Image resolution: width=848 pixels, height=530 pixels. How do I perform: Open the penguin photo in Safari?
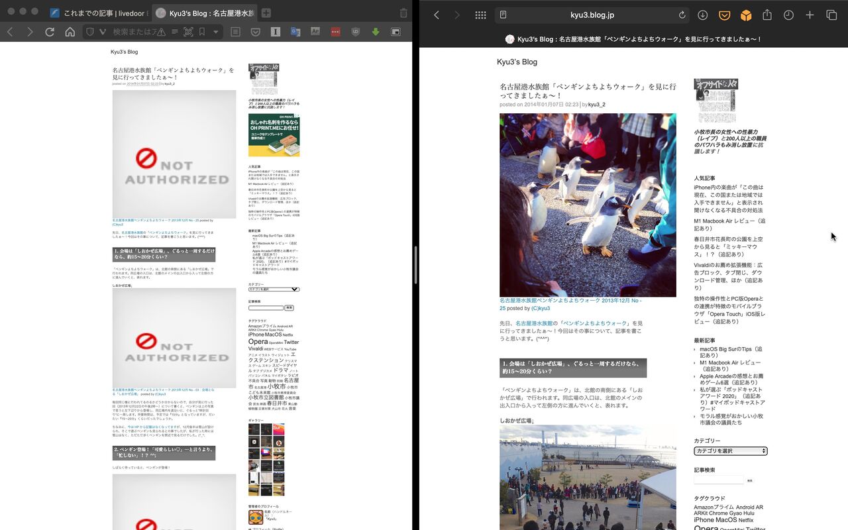pyautogui.click(x=588, y=205)
